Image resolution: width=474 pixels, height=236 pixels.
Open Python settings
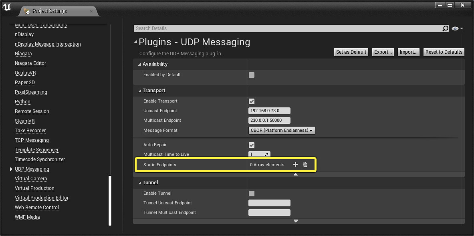(23, 102)
